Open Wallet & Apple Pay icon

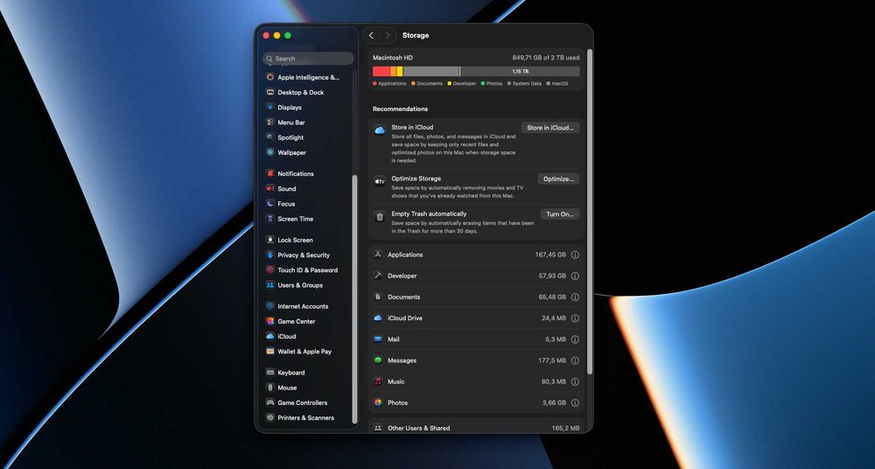coord(270,353)
